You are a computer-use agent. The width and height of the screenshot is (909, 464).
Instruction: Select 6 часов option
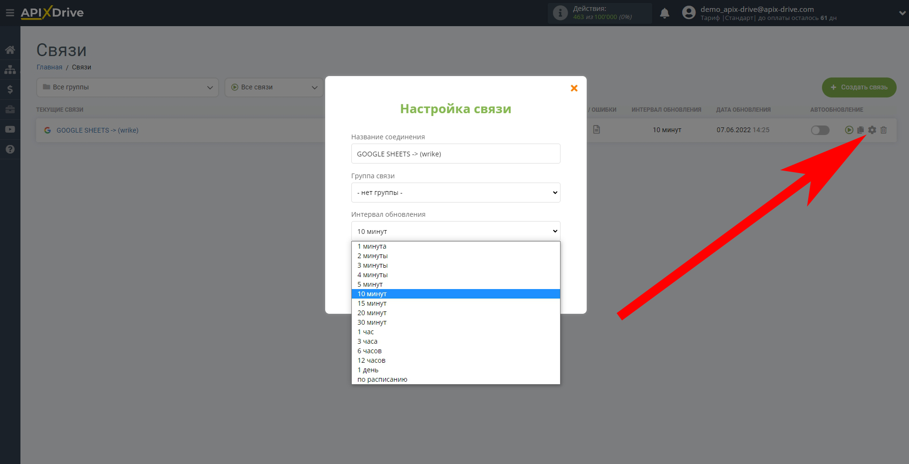point(456,351)
